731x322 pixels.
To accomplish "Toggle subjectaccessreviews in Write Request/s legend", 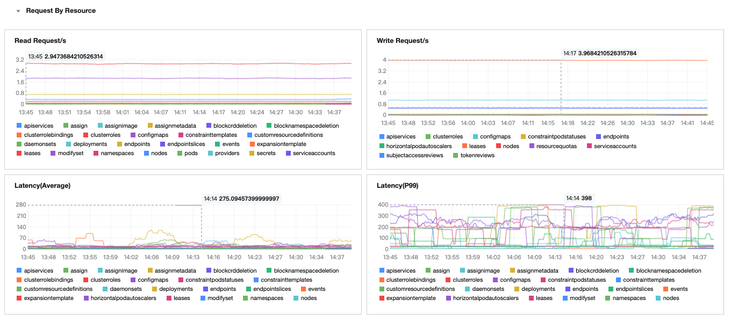I will (x=411, y=155).
